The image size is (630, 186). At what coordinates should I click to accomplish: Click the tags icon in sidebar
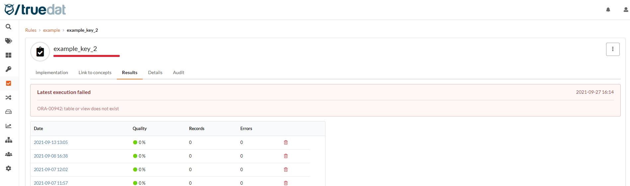pyautogui.click(x=9, y=41)
